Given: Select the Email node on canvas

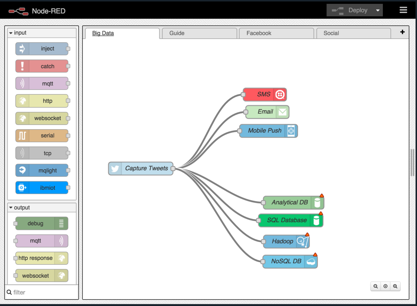Looking at the screenshot, I should point(267,112).
